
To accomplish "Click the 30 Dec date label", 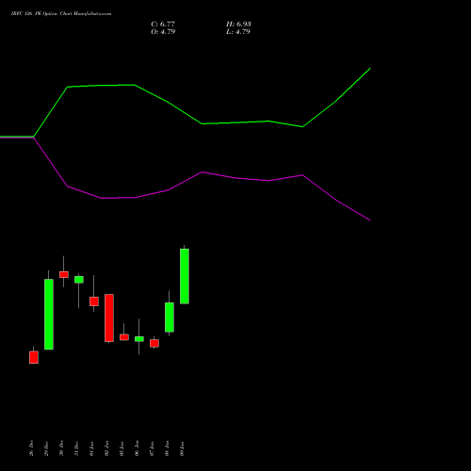I will pyautogui.click(x=61, y=447).
